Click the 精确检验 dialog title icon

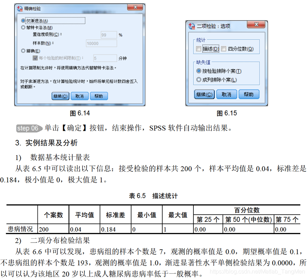pyautogui.click(x=20, y=8)
